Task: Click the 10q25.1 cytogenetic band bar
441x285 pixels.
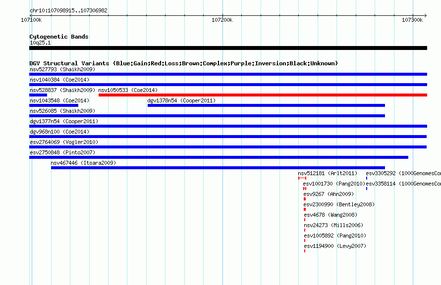Action: (228, 48)
